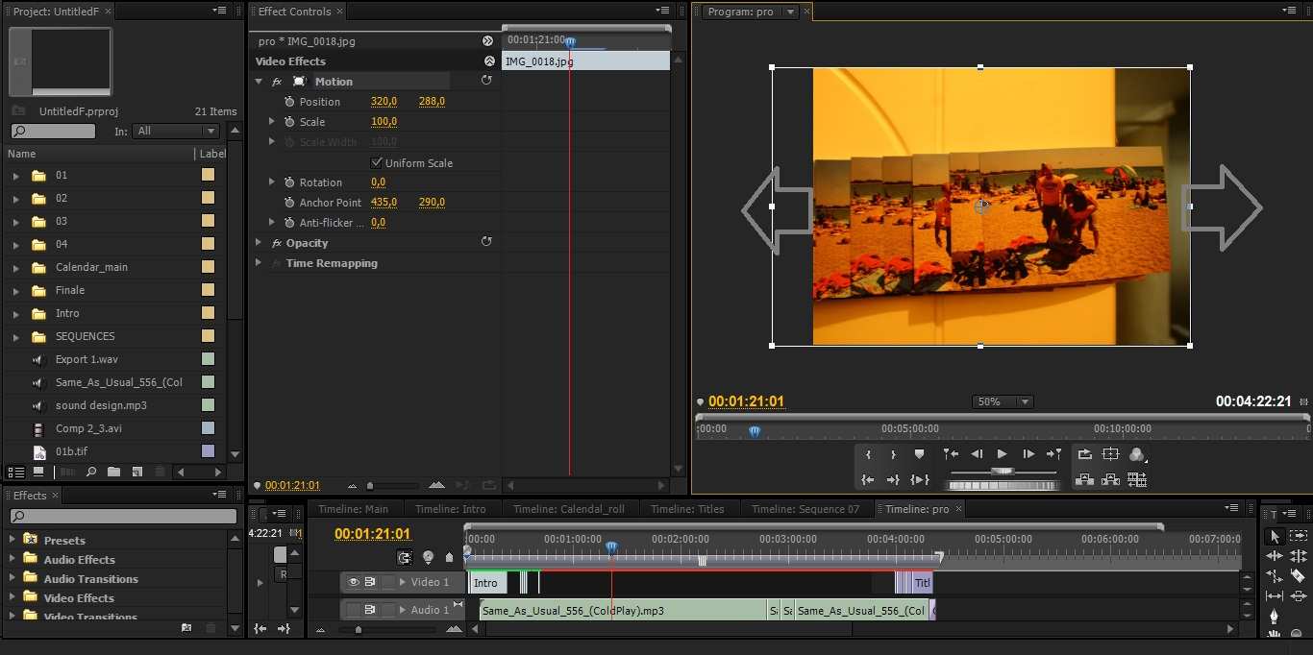1313x655 pixels.
Task: Toggle animation stopwatch for Rotation
Action: pos(290,182)
